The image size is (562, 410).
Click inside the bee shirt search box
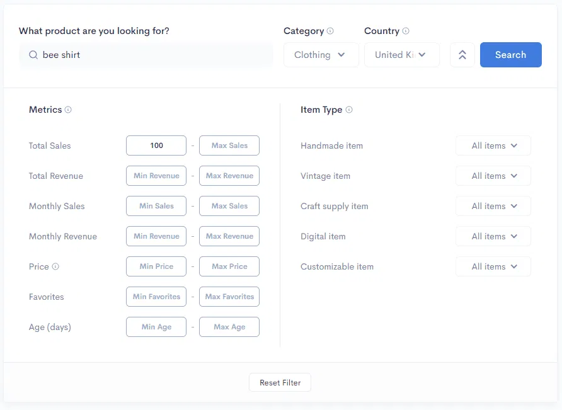click(145, 55)
